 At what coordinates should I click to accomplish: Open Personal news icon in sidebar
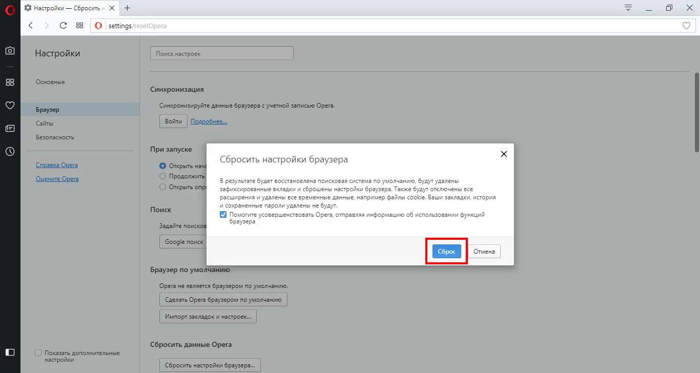(x=10, y=128)
